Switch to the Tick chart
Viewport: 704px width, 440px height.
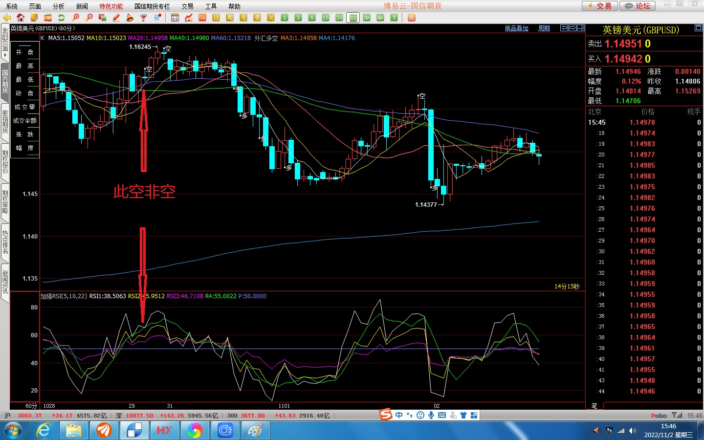click(202, 18)
